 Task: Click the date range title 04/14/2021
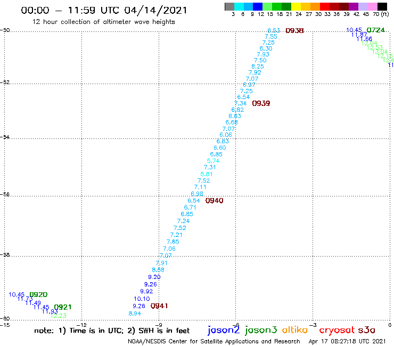coord(155,10)
